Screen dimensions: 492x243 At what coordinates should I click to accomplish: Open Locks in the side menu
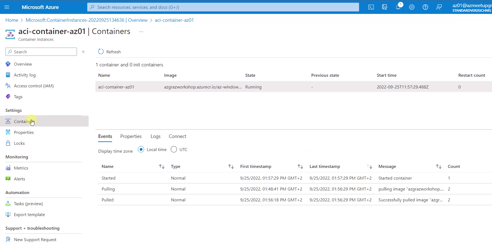tap(19, 143)
